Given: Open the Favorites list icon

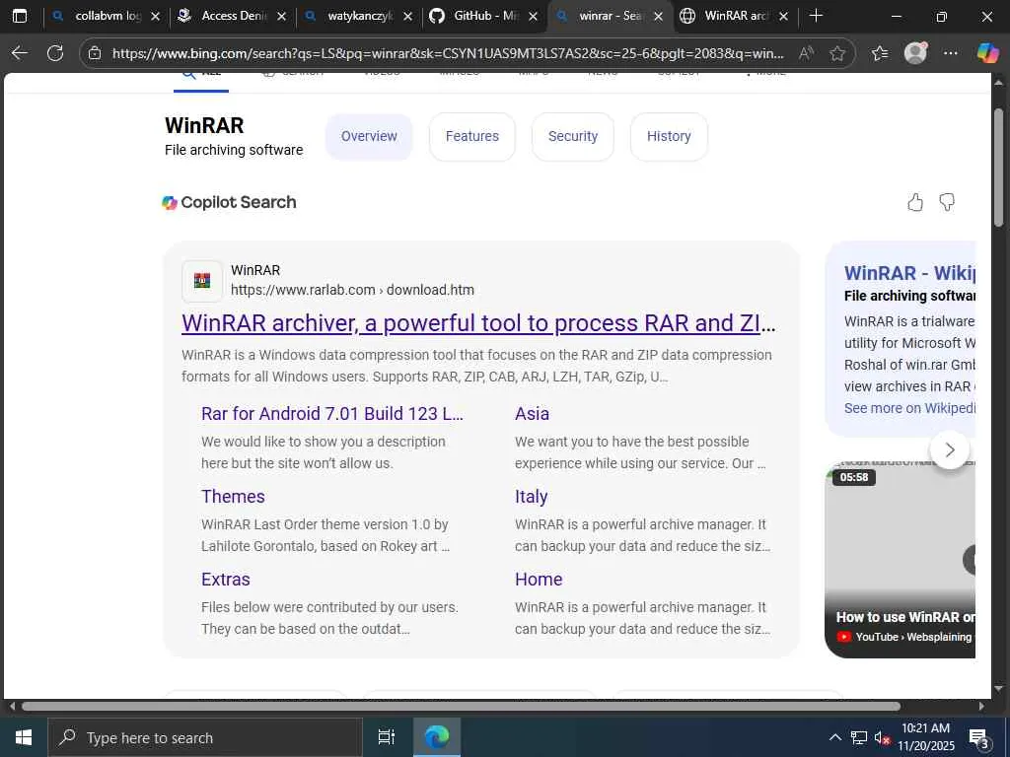Looking at the screenshot, I should [880, 53].
